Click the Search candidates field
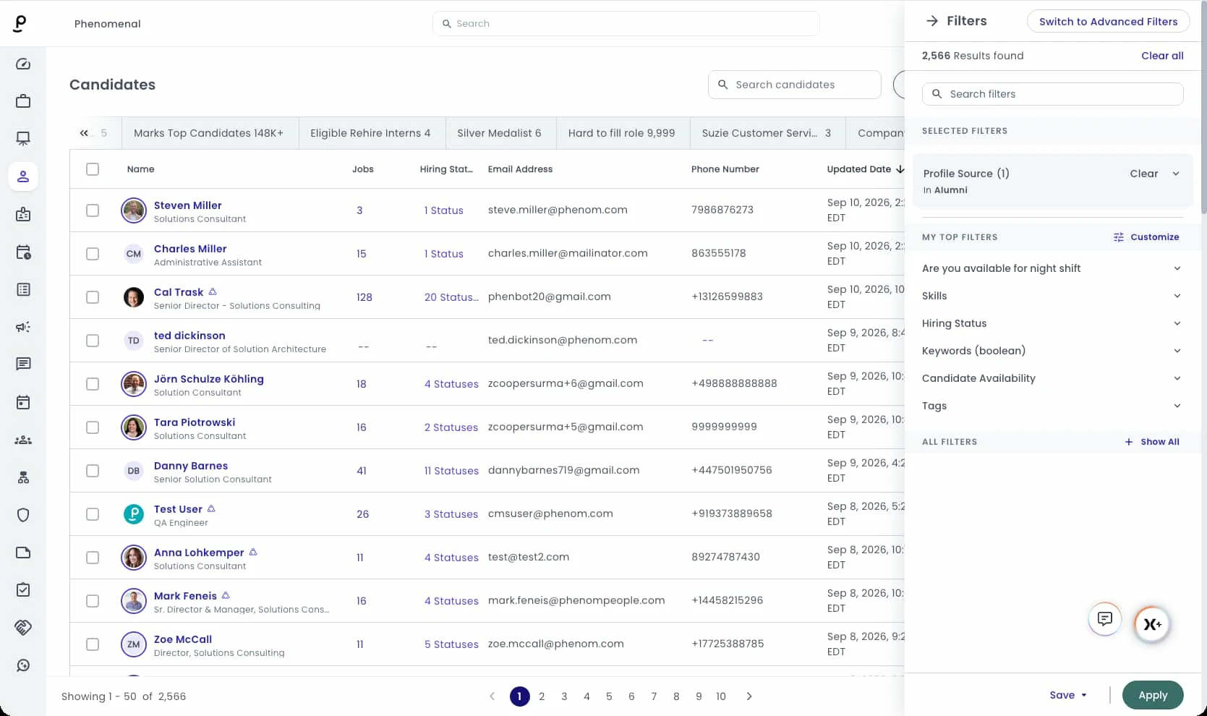The width and height of the screenshot is (1207, 716). [794, 85]
